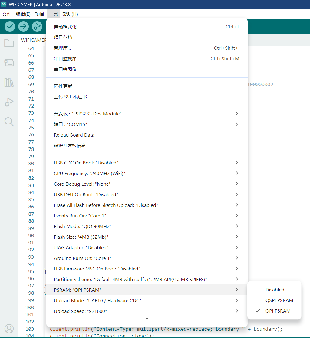Viewport: 310px width, 338px height.
Task: Expand Flash Size 4MB submenu
Action: point(147,237)
